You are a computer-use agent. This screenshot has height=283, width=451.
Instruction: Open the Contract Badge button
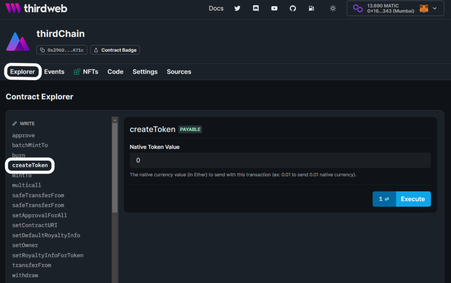[x=115, y=50]
